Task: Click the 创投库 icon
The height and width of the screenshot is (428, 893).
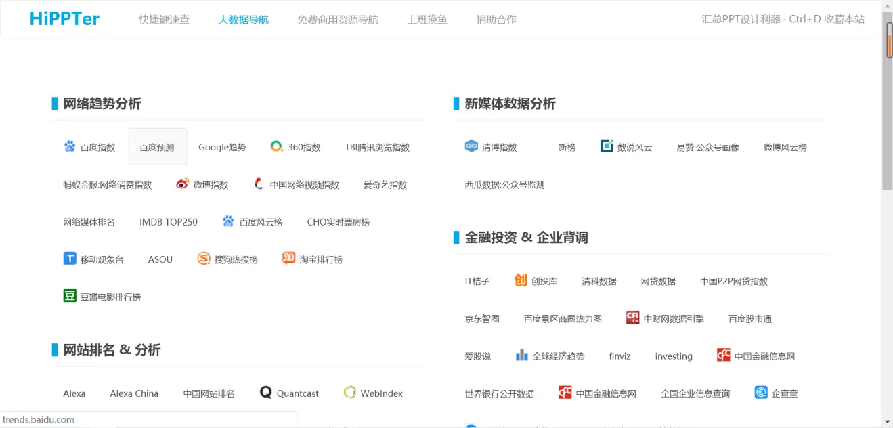Action: coord(521,280)
